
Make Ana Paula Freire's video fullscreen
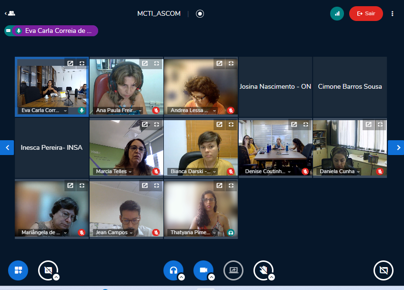[x=156, y=63]
